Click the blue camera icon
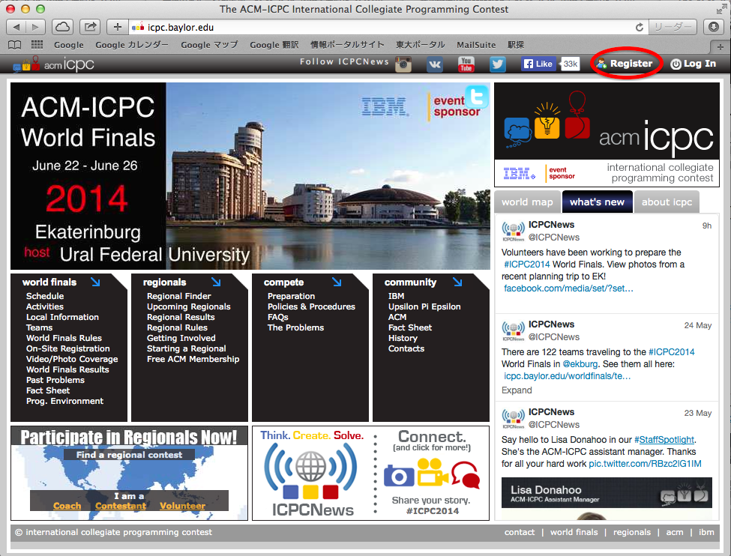The image size is (731, 556). pos(399,475)
